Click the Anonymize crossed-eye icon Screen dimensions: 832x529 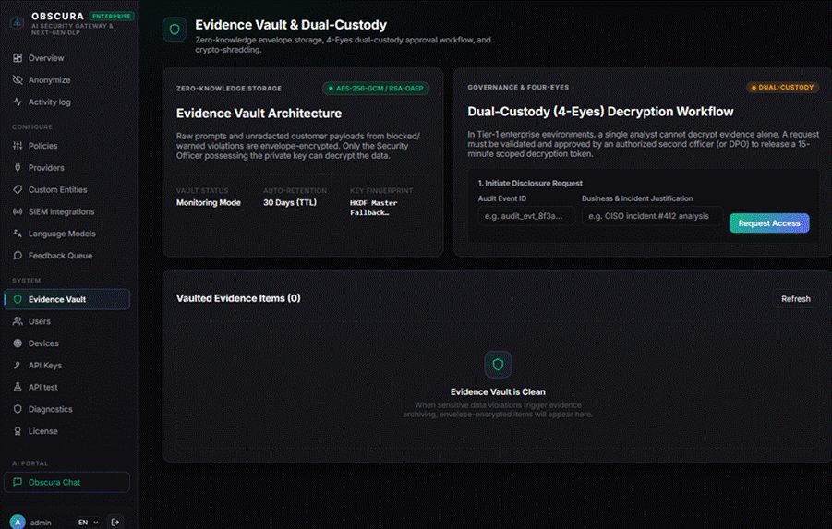pos(18,79)
